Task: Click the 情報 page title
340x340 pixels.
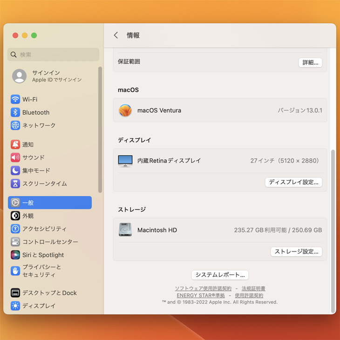Action: (x=133, y=35)
